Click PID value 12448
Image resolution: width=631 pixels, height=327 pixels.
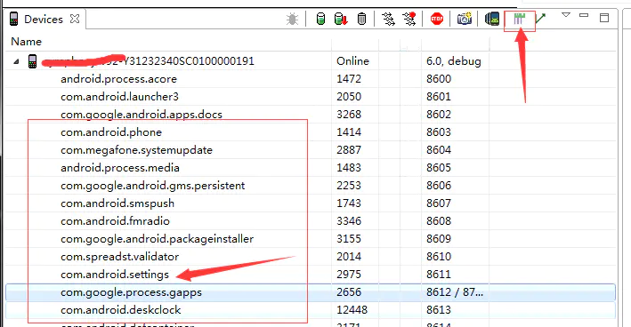[352, 310]
